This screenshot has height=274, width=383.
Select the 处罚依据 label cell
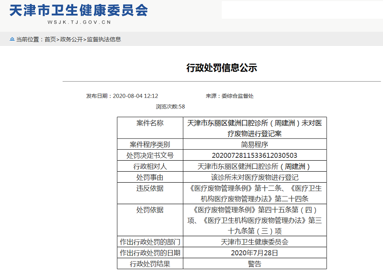point(150,220)
